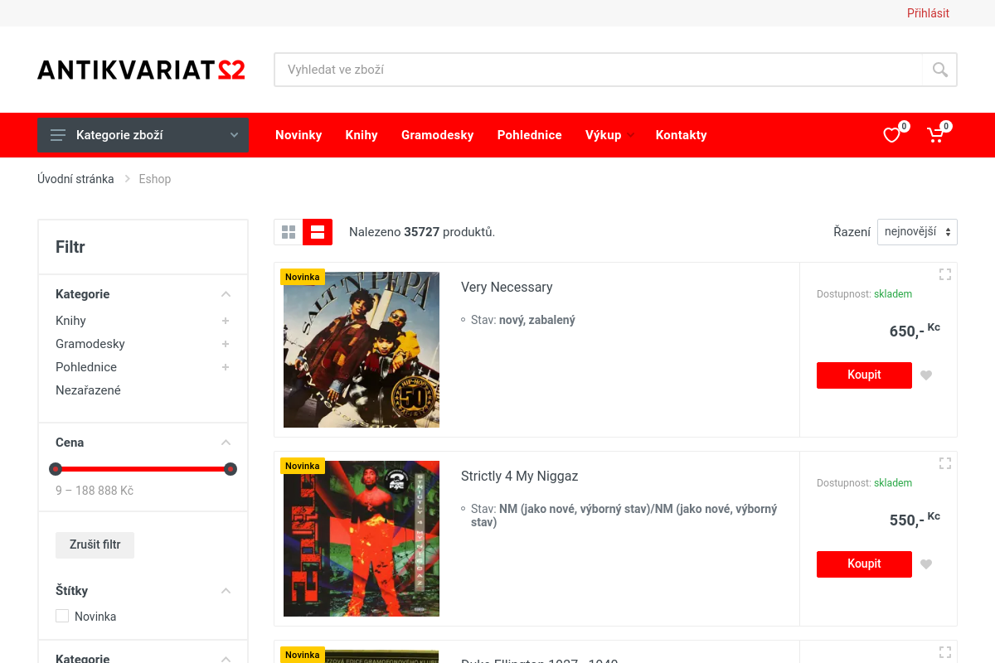Open the Kategorie zboží dropdown
This screenshot has height=663, width=995.
point(143,135)
